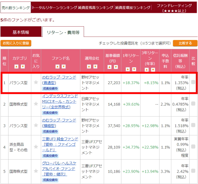198x184 pixels.
Task: Sort 1年リターン column ascending arrow
Action: [x=128, y=69]
